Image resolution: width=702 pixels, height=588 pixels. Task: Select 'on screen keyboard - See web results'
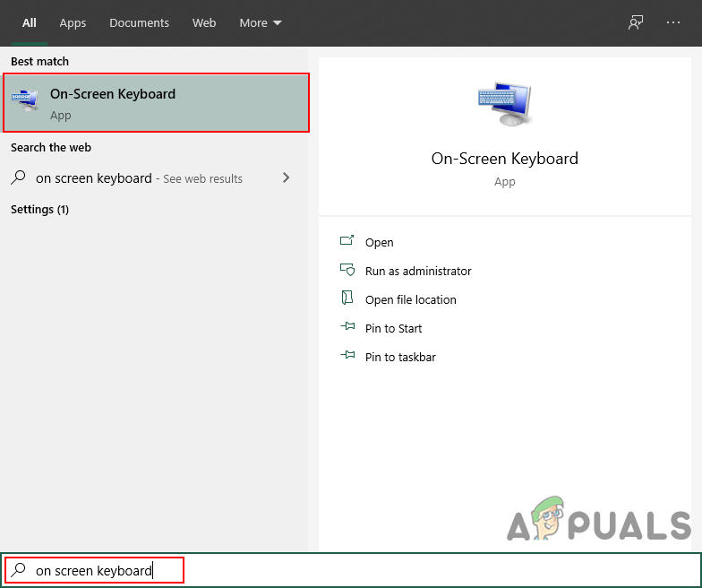[139, 178]
